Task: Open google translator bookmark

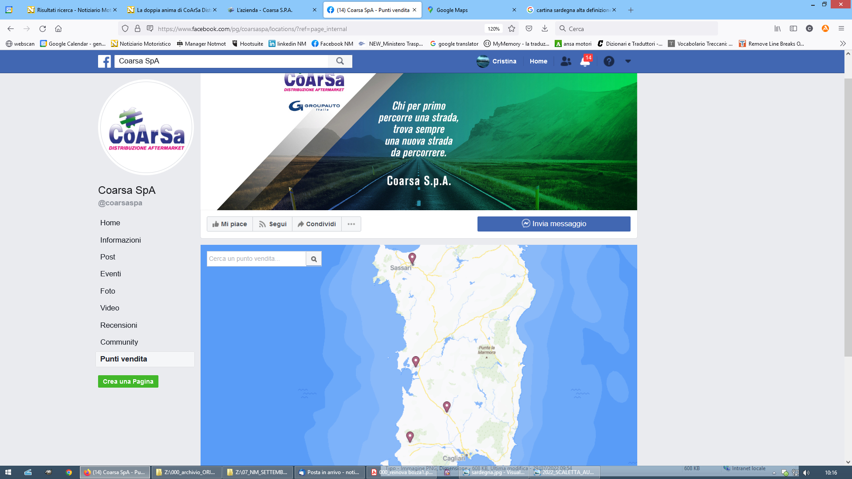Action: [454, 43]
